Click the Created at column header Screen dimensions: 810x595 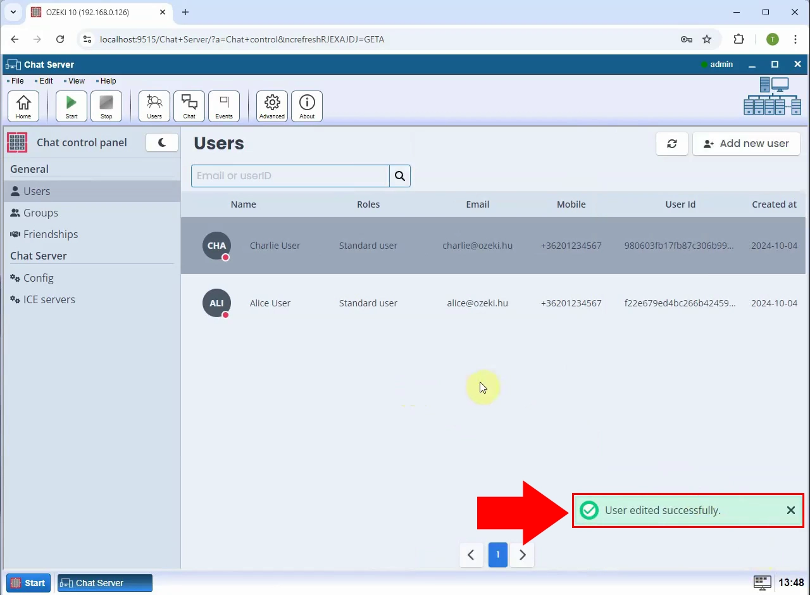(774, 204)
